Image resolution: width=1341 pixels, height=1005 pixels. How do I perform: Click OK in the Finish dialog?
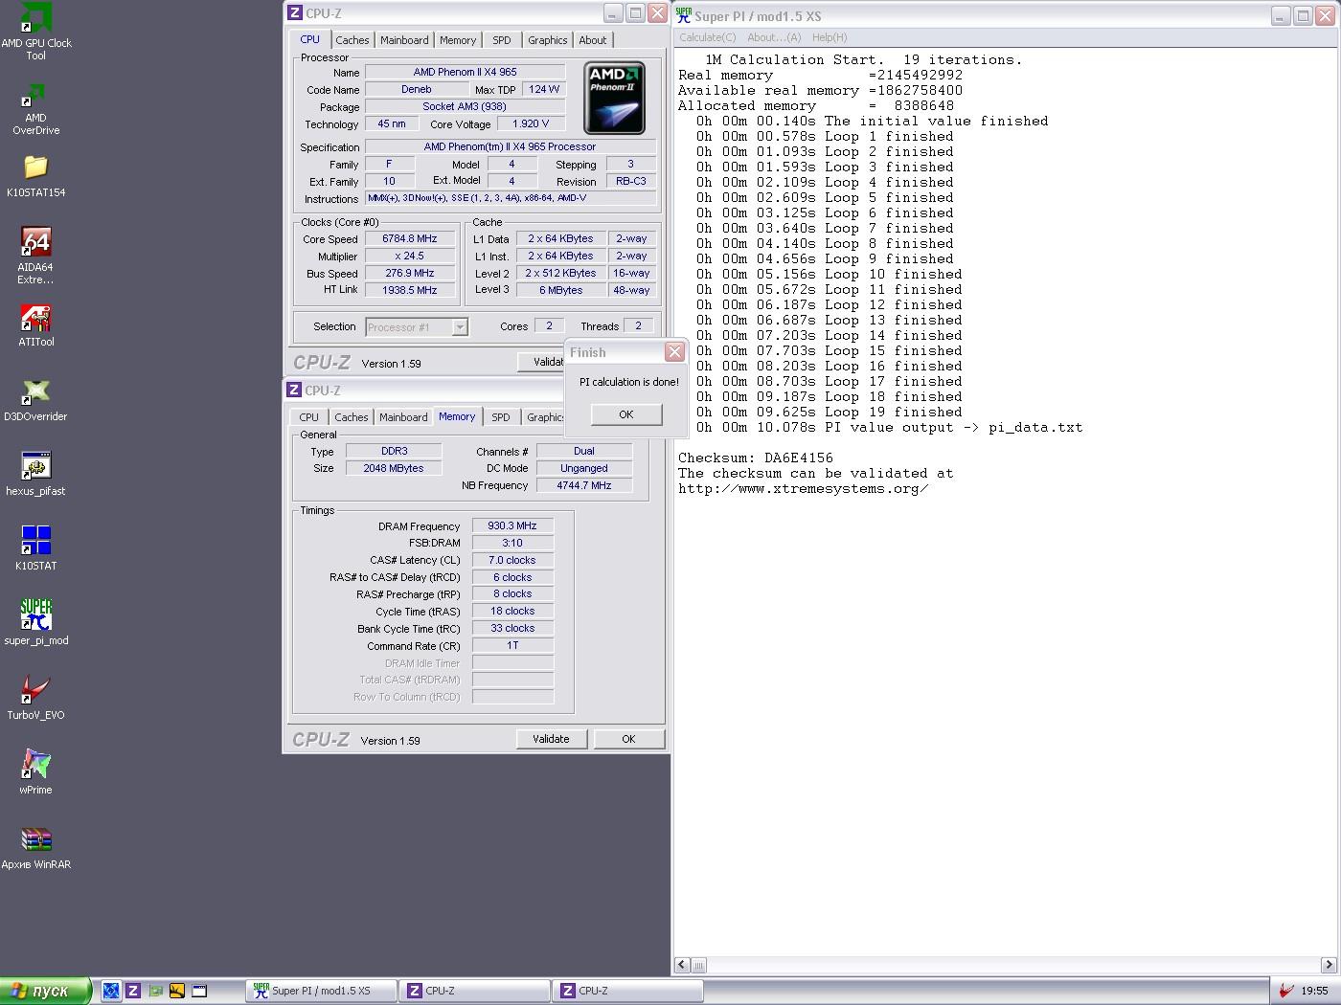click(626, 414)
